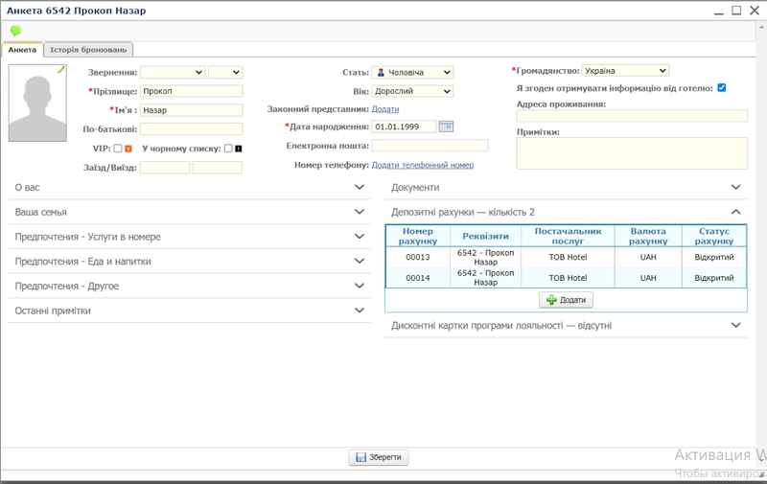This screenshot has height=484, width=767.
Task: Click the Зберегти button
Action: pos(379,458)
